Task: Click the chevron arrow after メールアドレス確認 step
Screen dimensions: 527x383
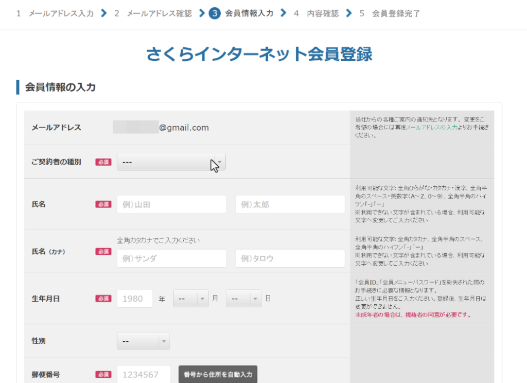Action: point(201,13)
